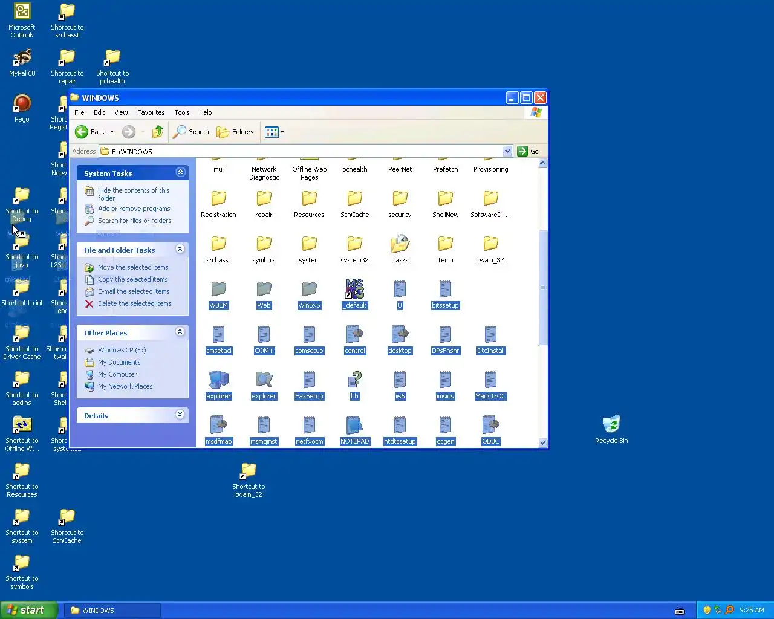Select the MedCtrOC log file
Image resolution: width=774 pixels, height=619 pixels.
coord(490,386)
